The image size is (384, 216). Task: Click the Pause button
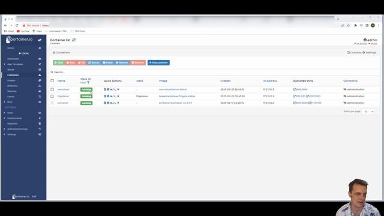click(108, 62)
